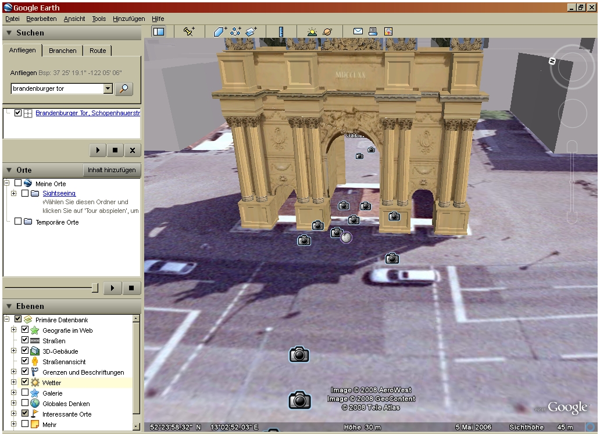
Task: Enable the Galerie layer checkbox
Action: click(25, 393)
